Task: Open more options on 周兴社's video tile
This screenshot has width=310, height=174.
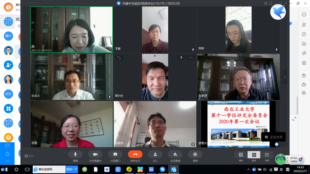Action: (x=191, y=58)
